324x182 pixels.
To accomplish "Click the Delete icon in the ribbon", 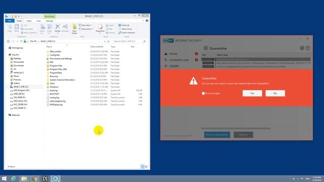I will click(x=58, y=29).
